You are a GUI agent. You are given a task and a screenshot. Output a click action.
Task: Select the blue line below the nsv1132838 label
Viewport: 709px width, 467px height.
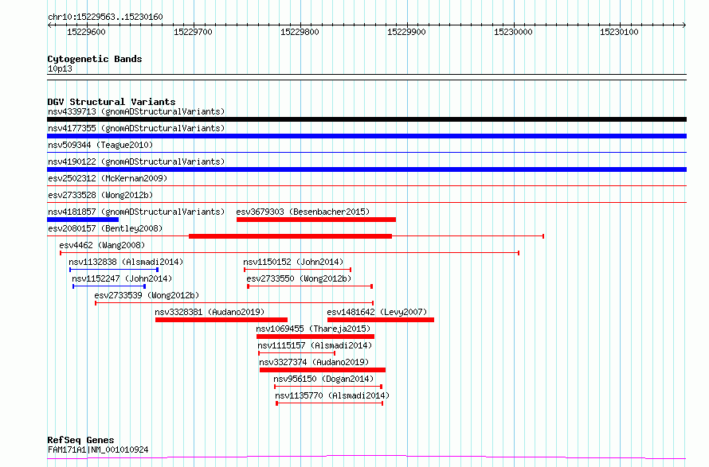pos(114,270)
